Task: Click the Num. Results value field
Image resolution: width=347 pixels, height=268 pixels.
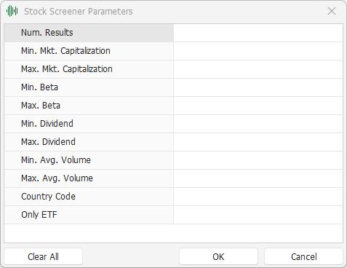Action: click(x=258, y=33)
